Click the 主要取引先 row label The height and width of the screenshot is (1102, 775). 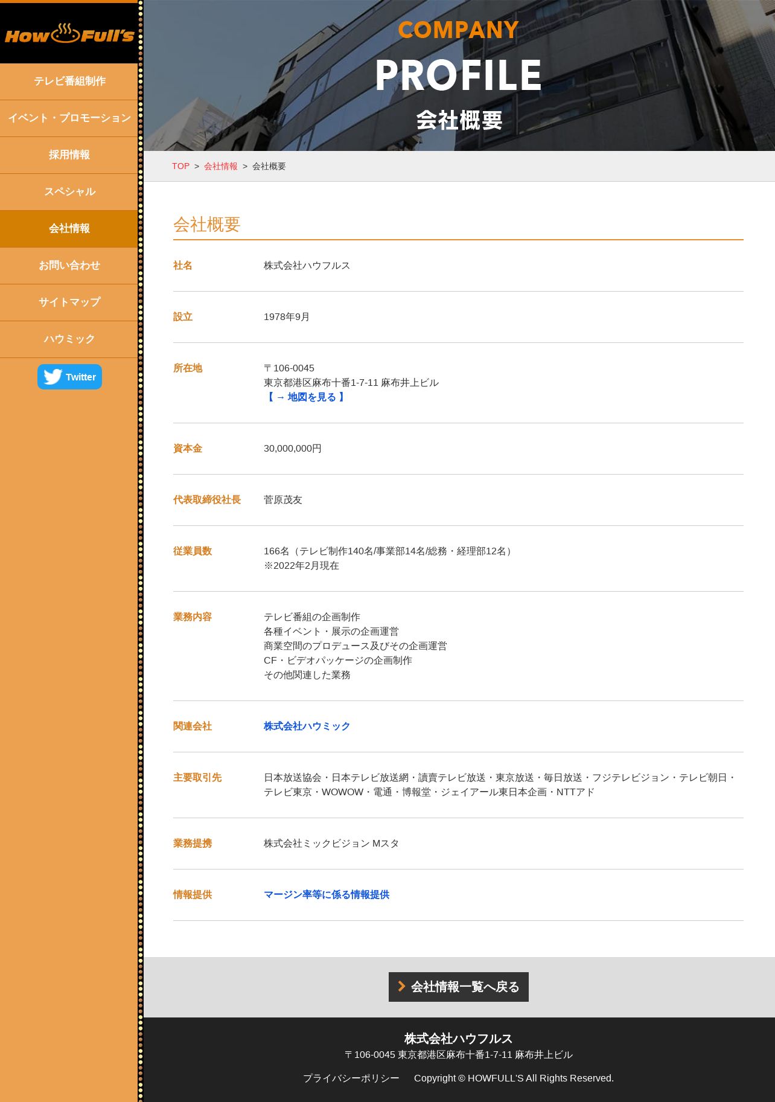click(197, 778)
